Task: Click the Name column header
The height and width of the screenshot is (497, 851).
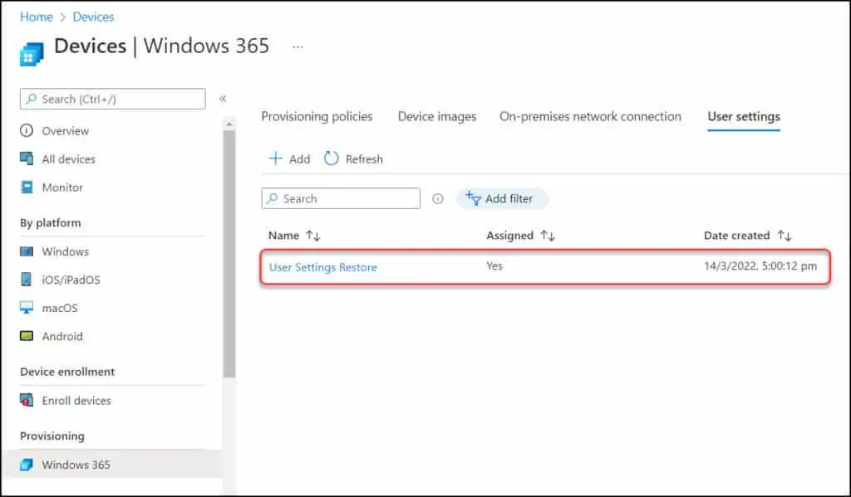Action: point(284,236)
